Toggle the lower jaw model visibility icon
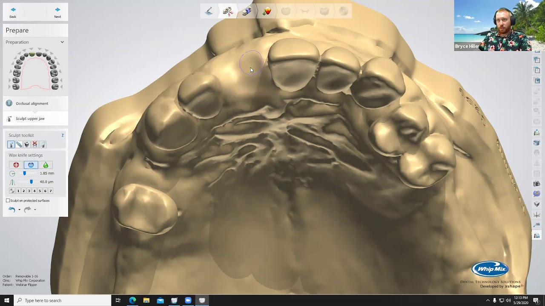This screenshot has height=306, width=545. tap(537, 143)
